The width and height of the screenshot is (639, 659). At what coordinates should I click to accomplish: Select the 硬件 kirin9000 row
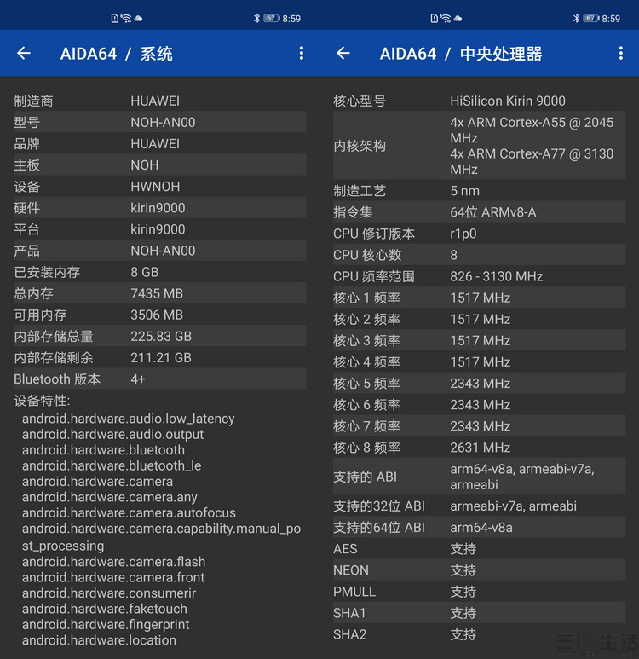coord(159,208)
